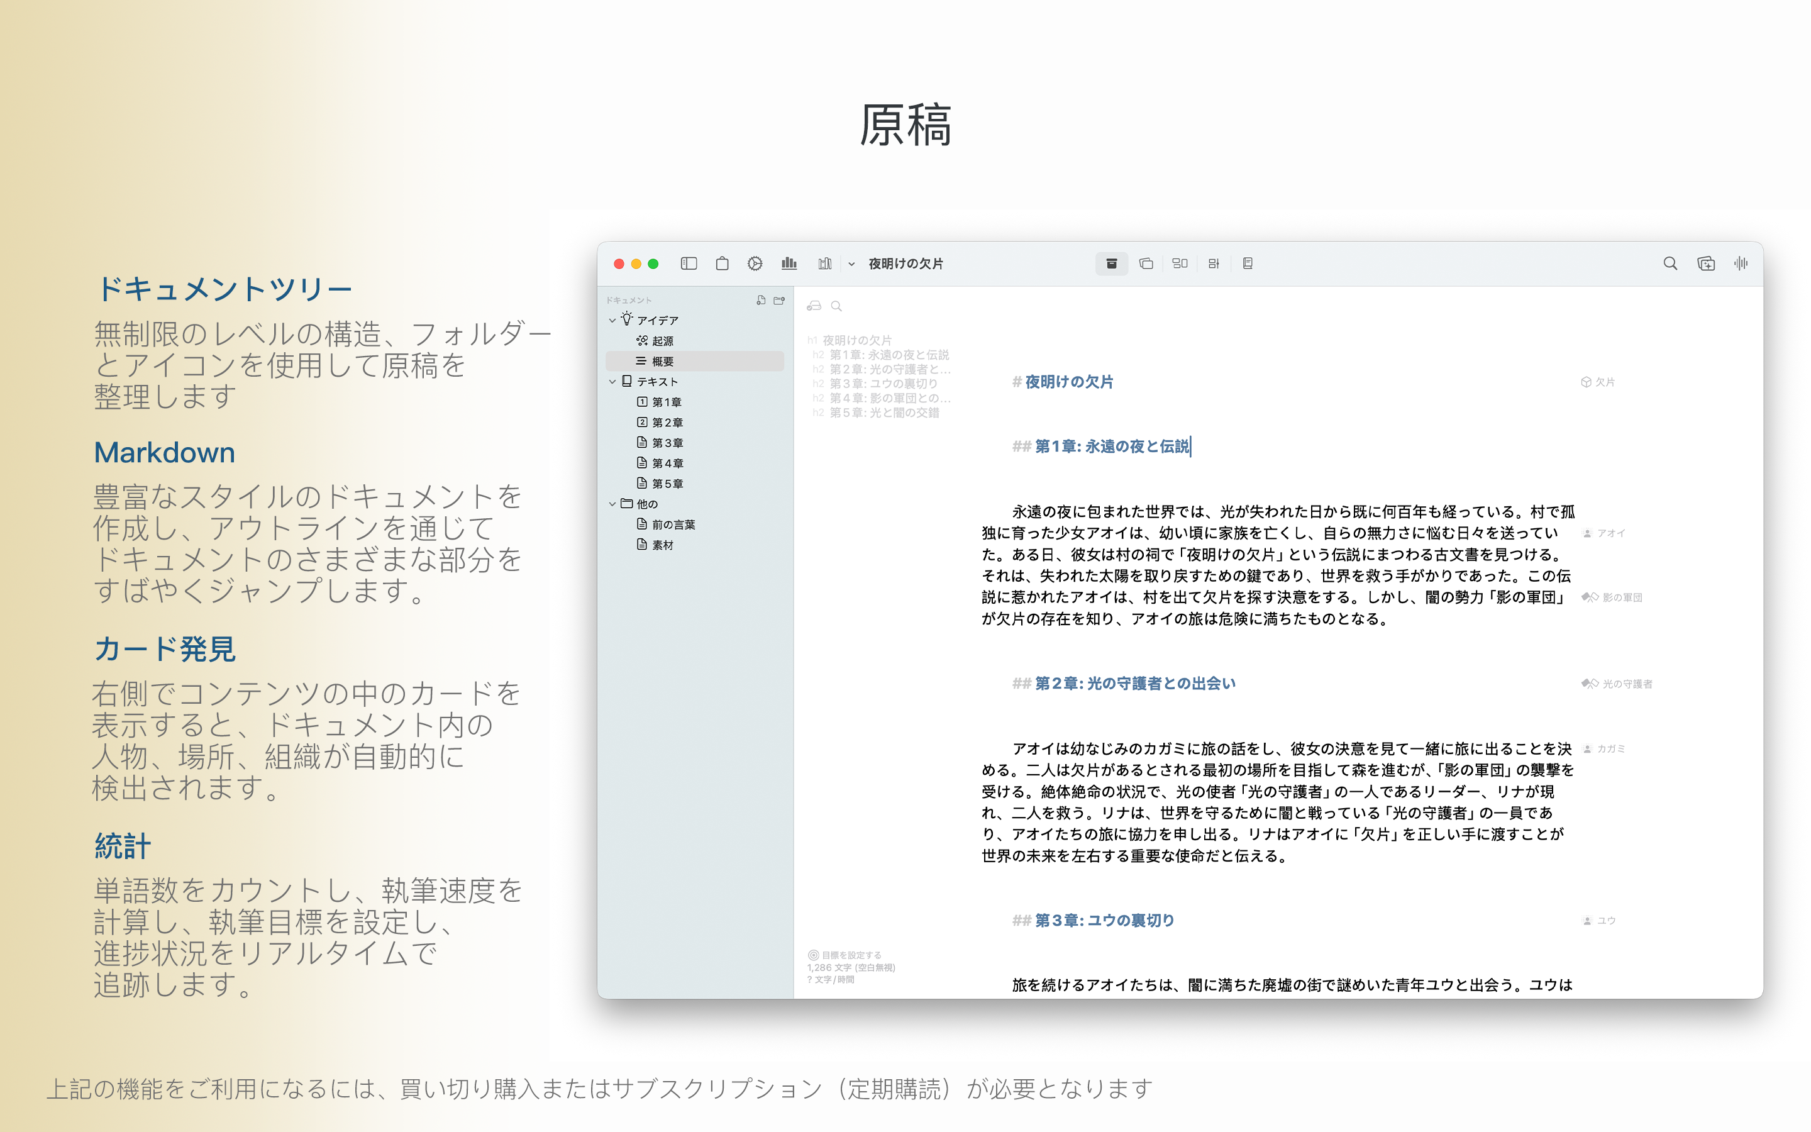Screen dimensions: 1811x1132
Task: Open search magnifier in window toolbar
Action: click(1670, 264)
